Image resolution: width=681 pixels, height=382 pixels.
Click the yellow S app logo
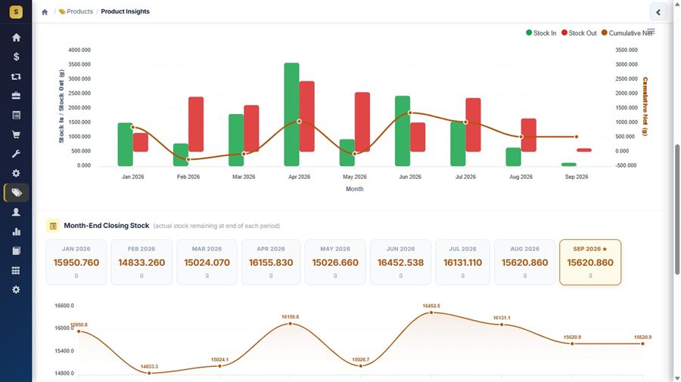[16, 11]
